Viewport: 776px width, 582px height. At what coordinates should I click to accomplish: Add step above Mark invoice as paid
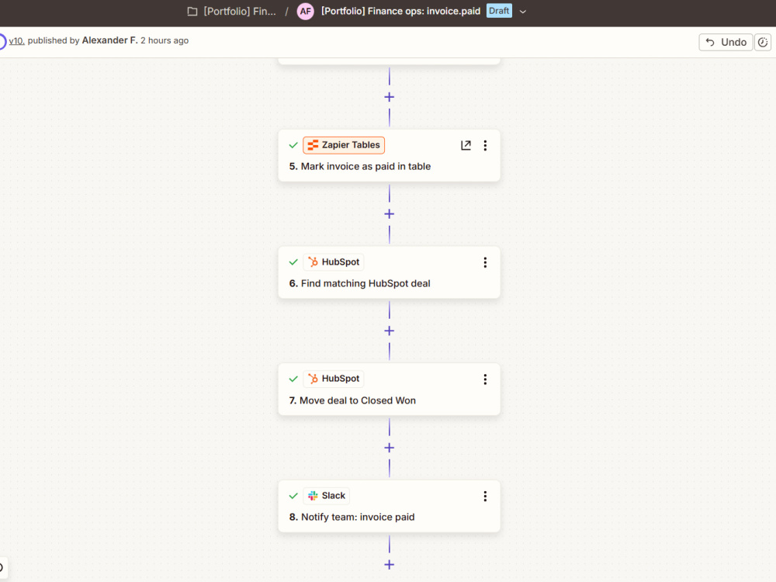click(x=390, y=97)
